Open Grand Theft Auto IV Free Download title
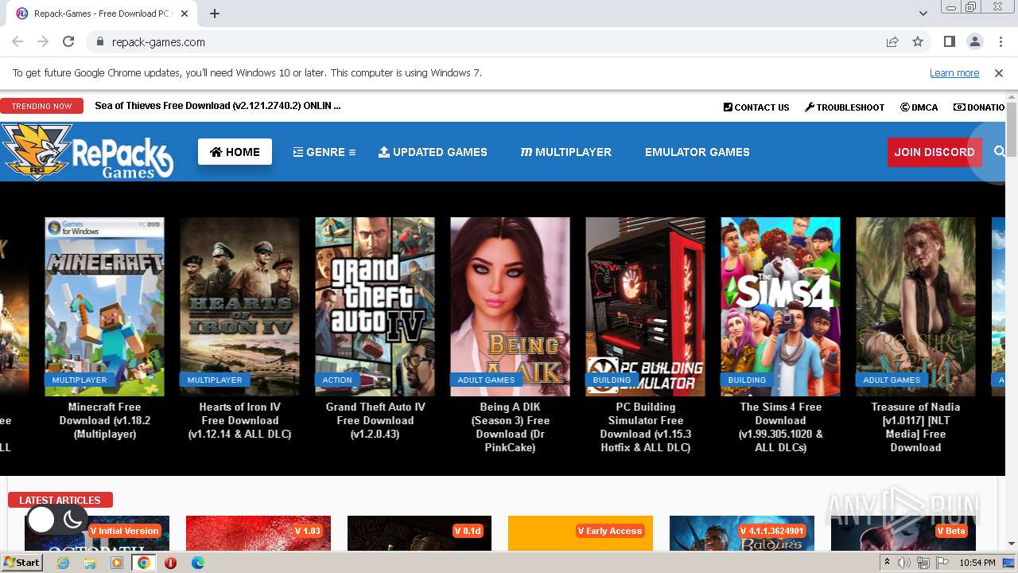The height and width of the screenshot is (573, 1018). click(375, 420)
